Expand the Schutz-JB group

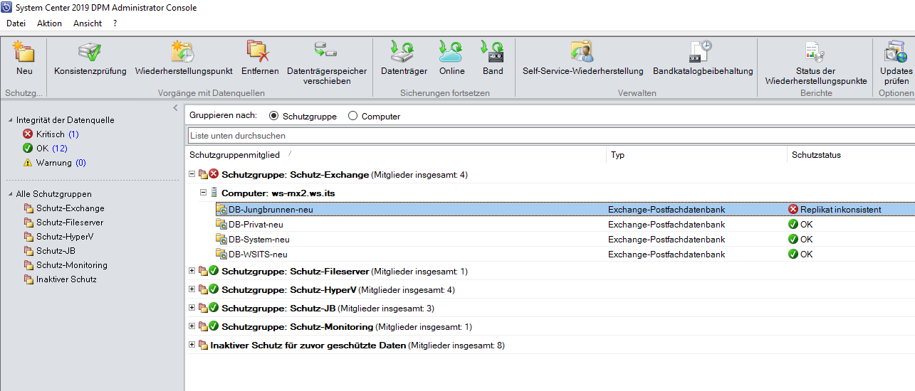[x=192, y=308]
